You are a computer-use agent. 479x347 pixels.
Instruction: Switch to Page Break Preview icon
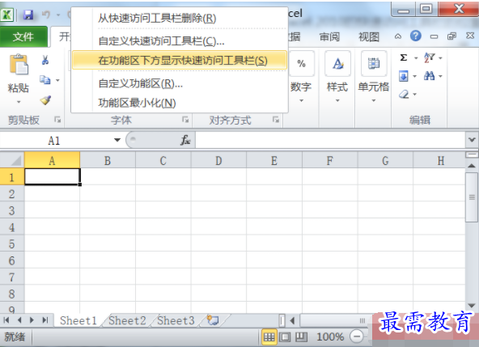click(301, 337)
